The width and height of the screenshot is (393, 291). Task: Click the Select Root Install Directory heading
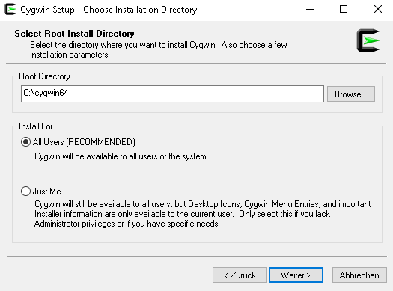pyautogui.click(x=74, y=34)
